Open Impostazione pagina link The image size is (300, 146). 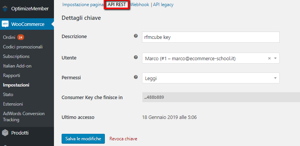(x=83, y=5)
